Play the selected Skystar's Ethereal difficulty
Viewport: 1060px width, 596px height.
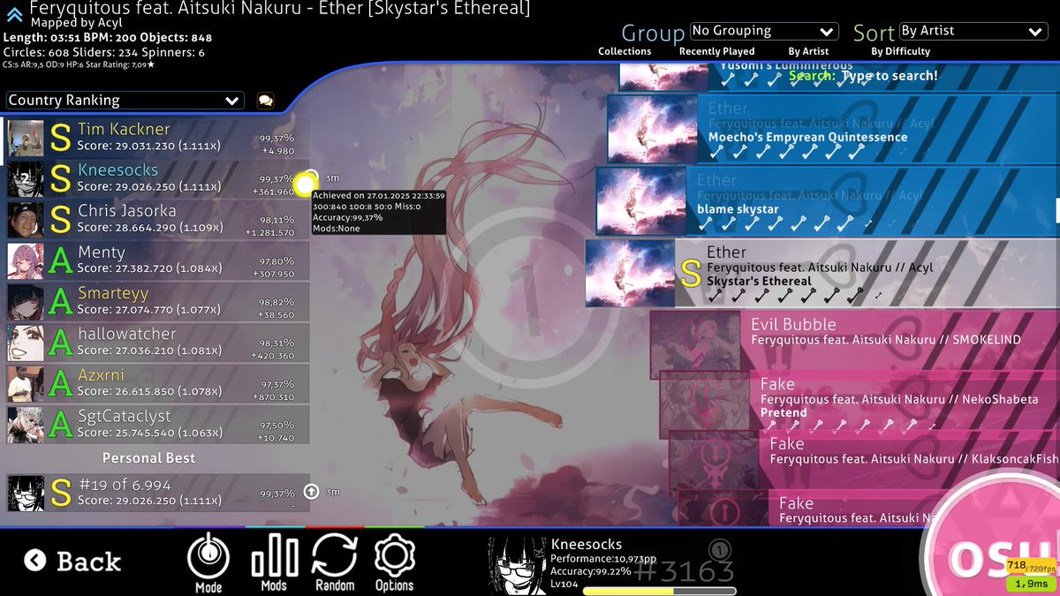tap(822, 273)
